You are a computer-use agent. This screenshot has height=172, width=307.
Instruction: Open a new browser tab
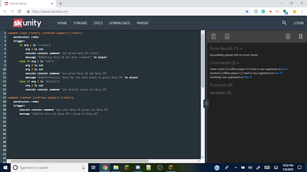click(x=60, y=4)
